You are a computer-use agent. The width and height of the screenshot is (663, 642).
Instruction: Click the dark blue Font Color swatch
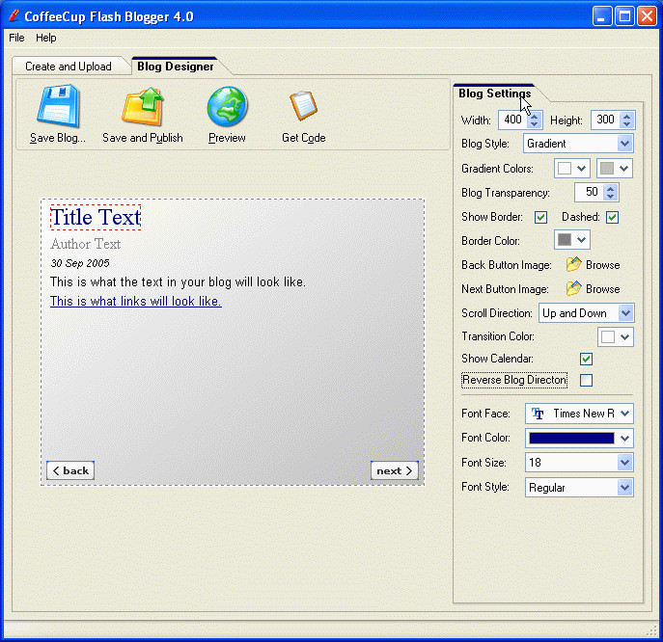[x=571, y=439]
